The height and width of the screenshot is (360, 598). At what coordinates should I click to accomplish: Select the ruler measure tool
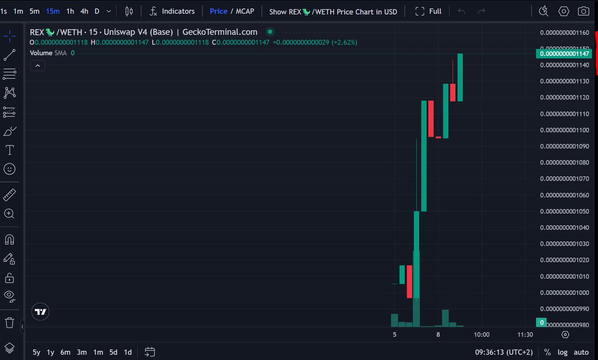(x=9, y=195)
